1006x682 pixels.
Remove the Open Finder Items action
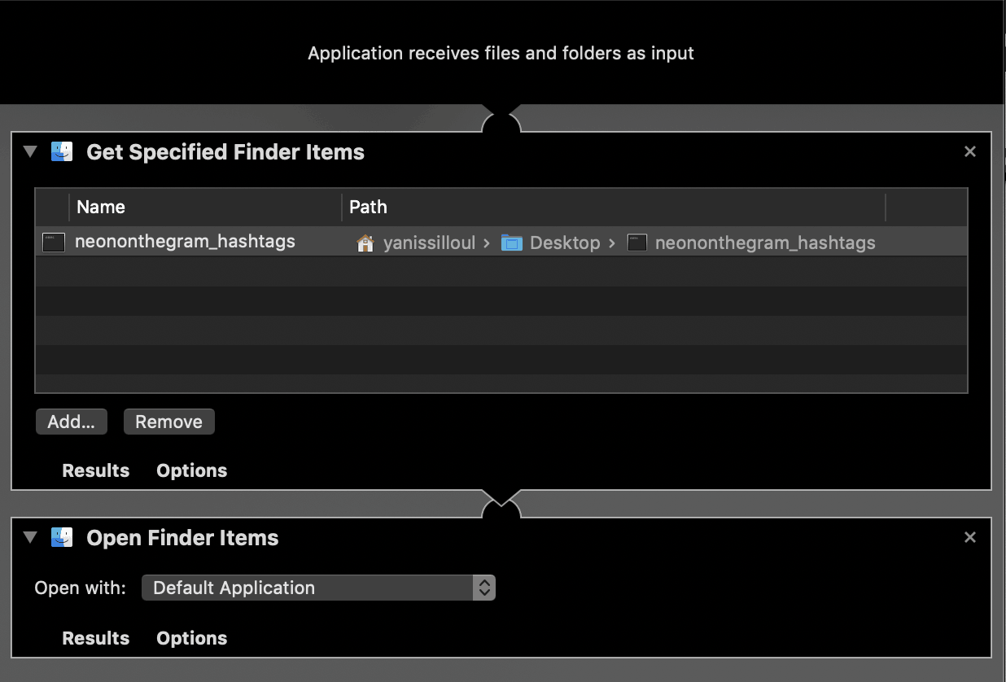pyautogui.click(x=969, y=537)
